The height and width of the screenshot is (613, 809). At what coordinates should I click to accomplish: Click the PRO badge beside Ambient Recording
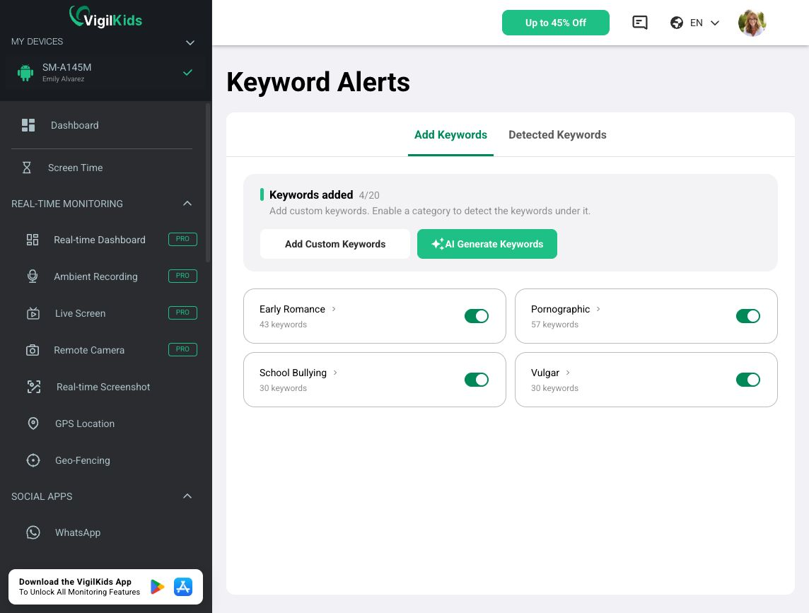(182, 276)
